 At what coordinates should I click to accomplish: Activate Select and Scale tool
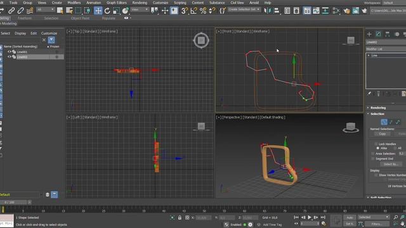[116, 11]
